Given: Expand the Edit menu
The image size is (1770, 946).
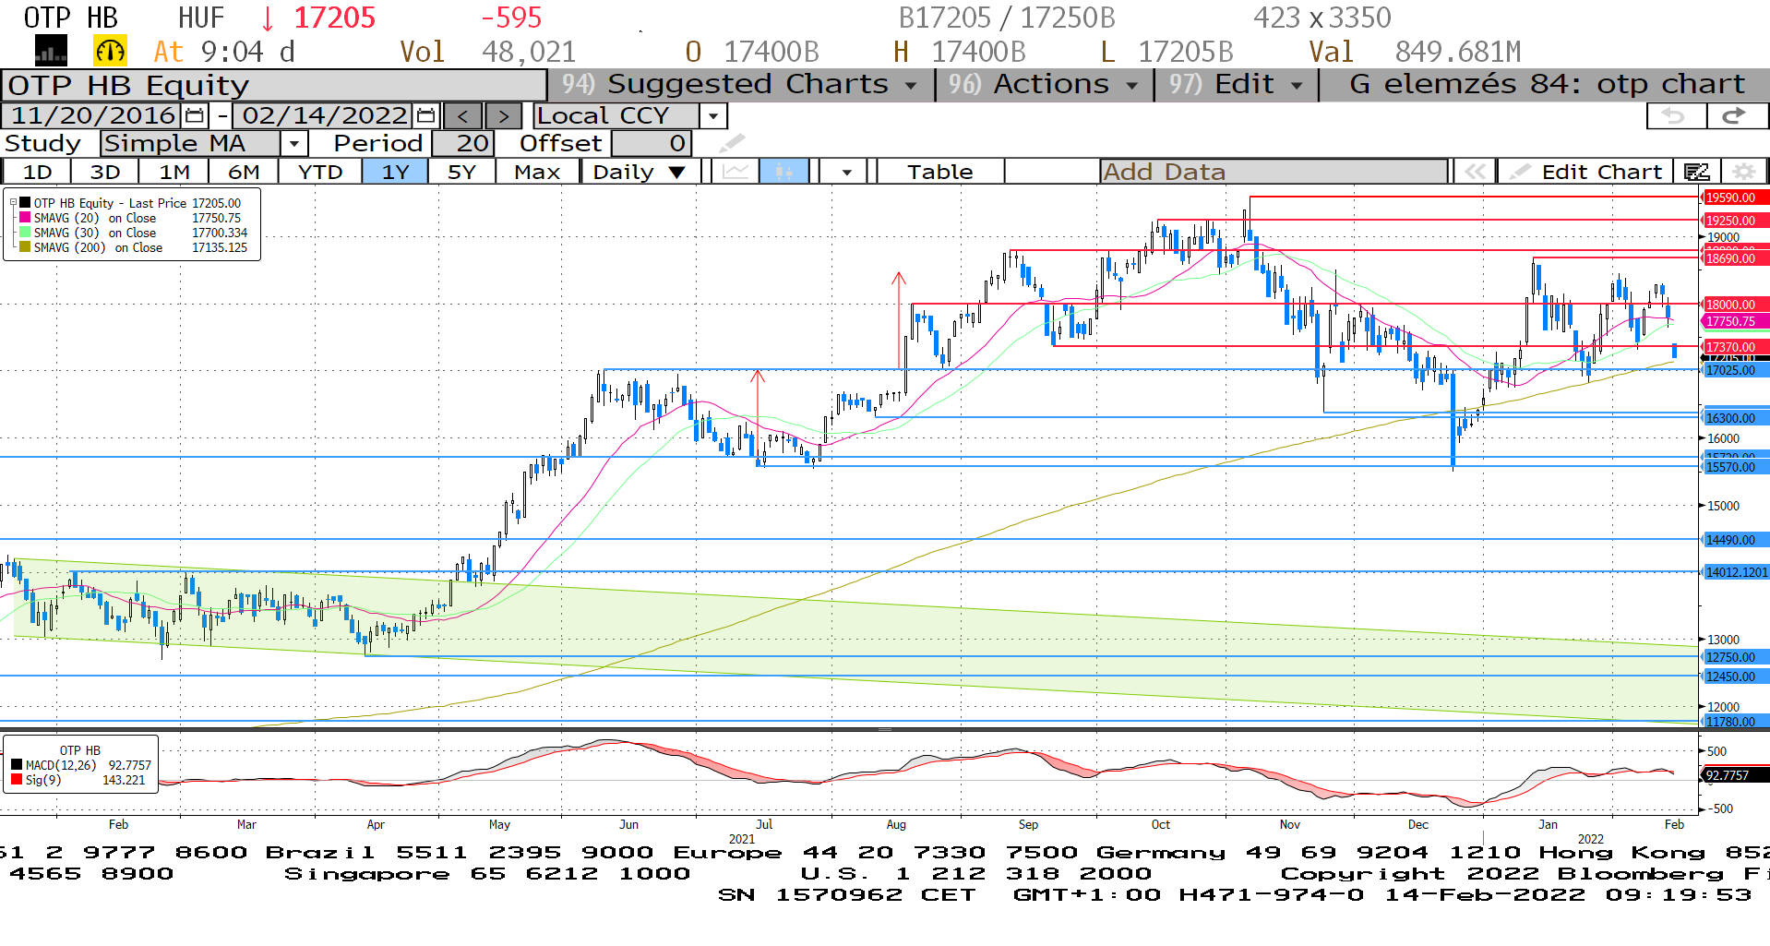Looking at the screenshot, I should [x=1236, y=84].
